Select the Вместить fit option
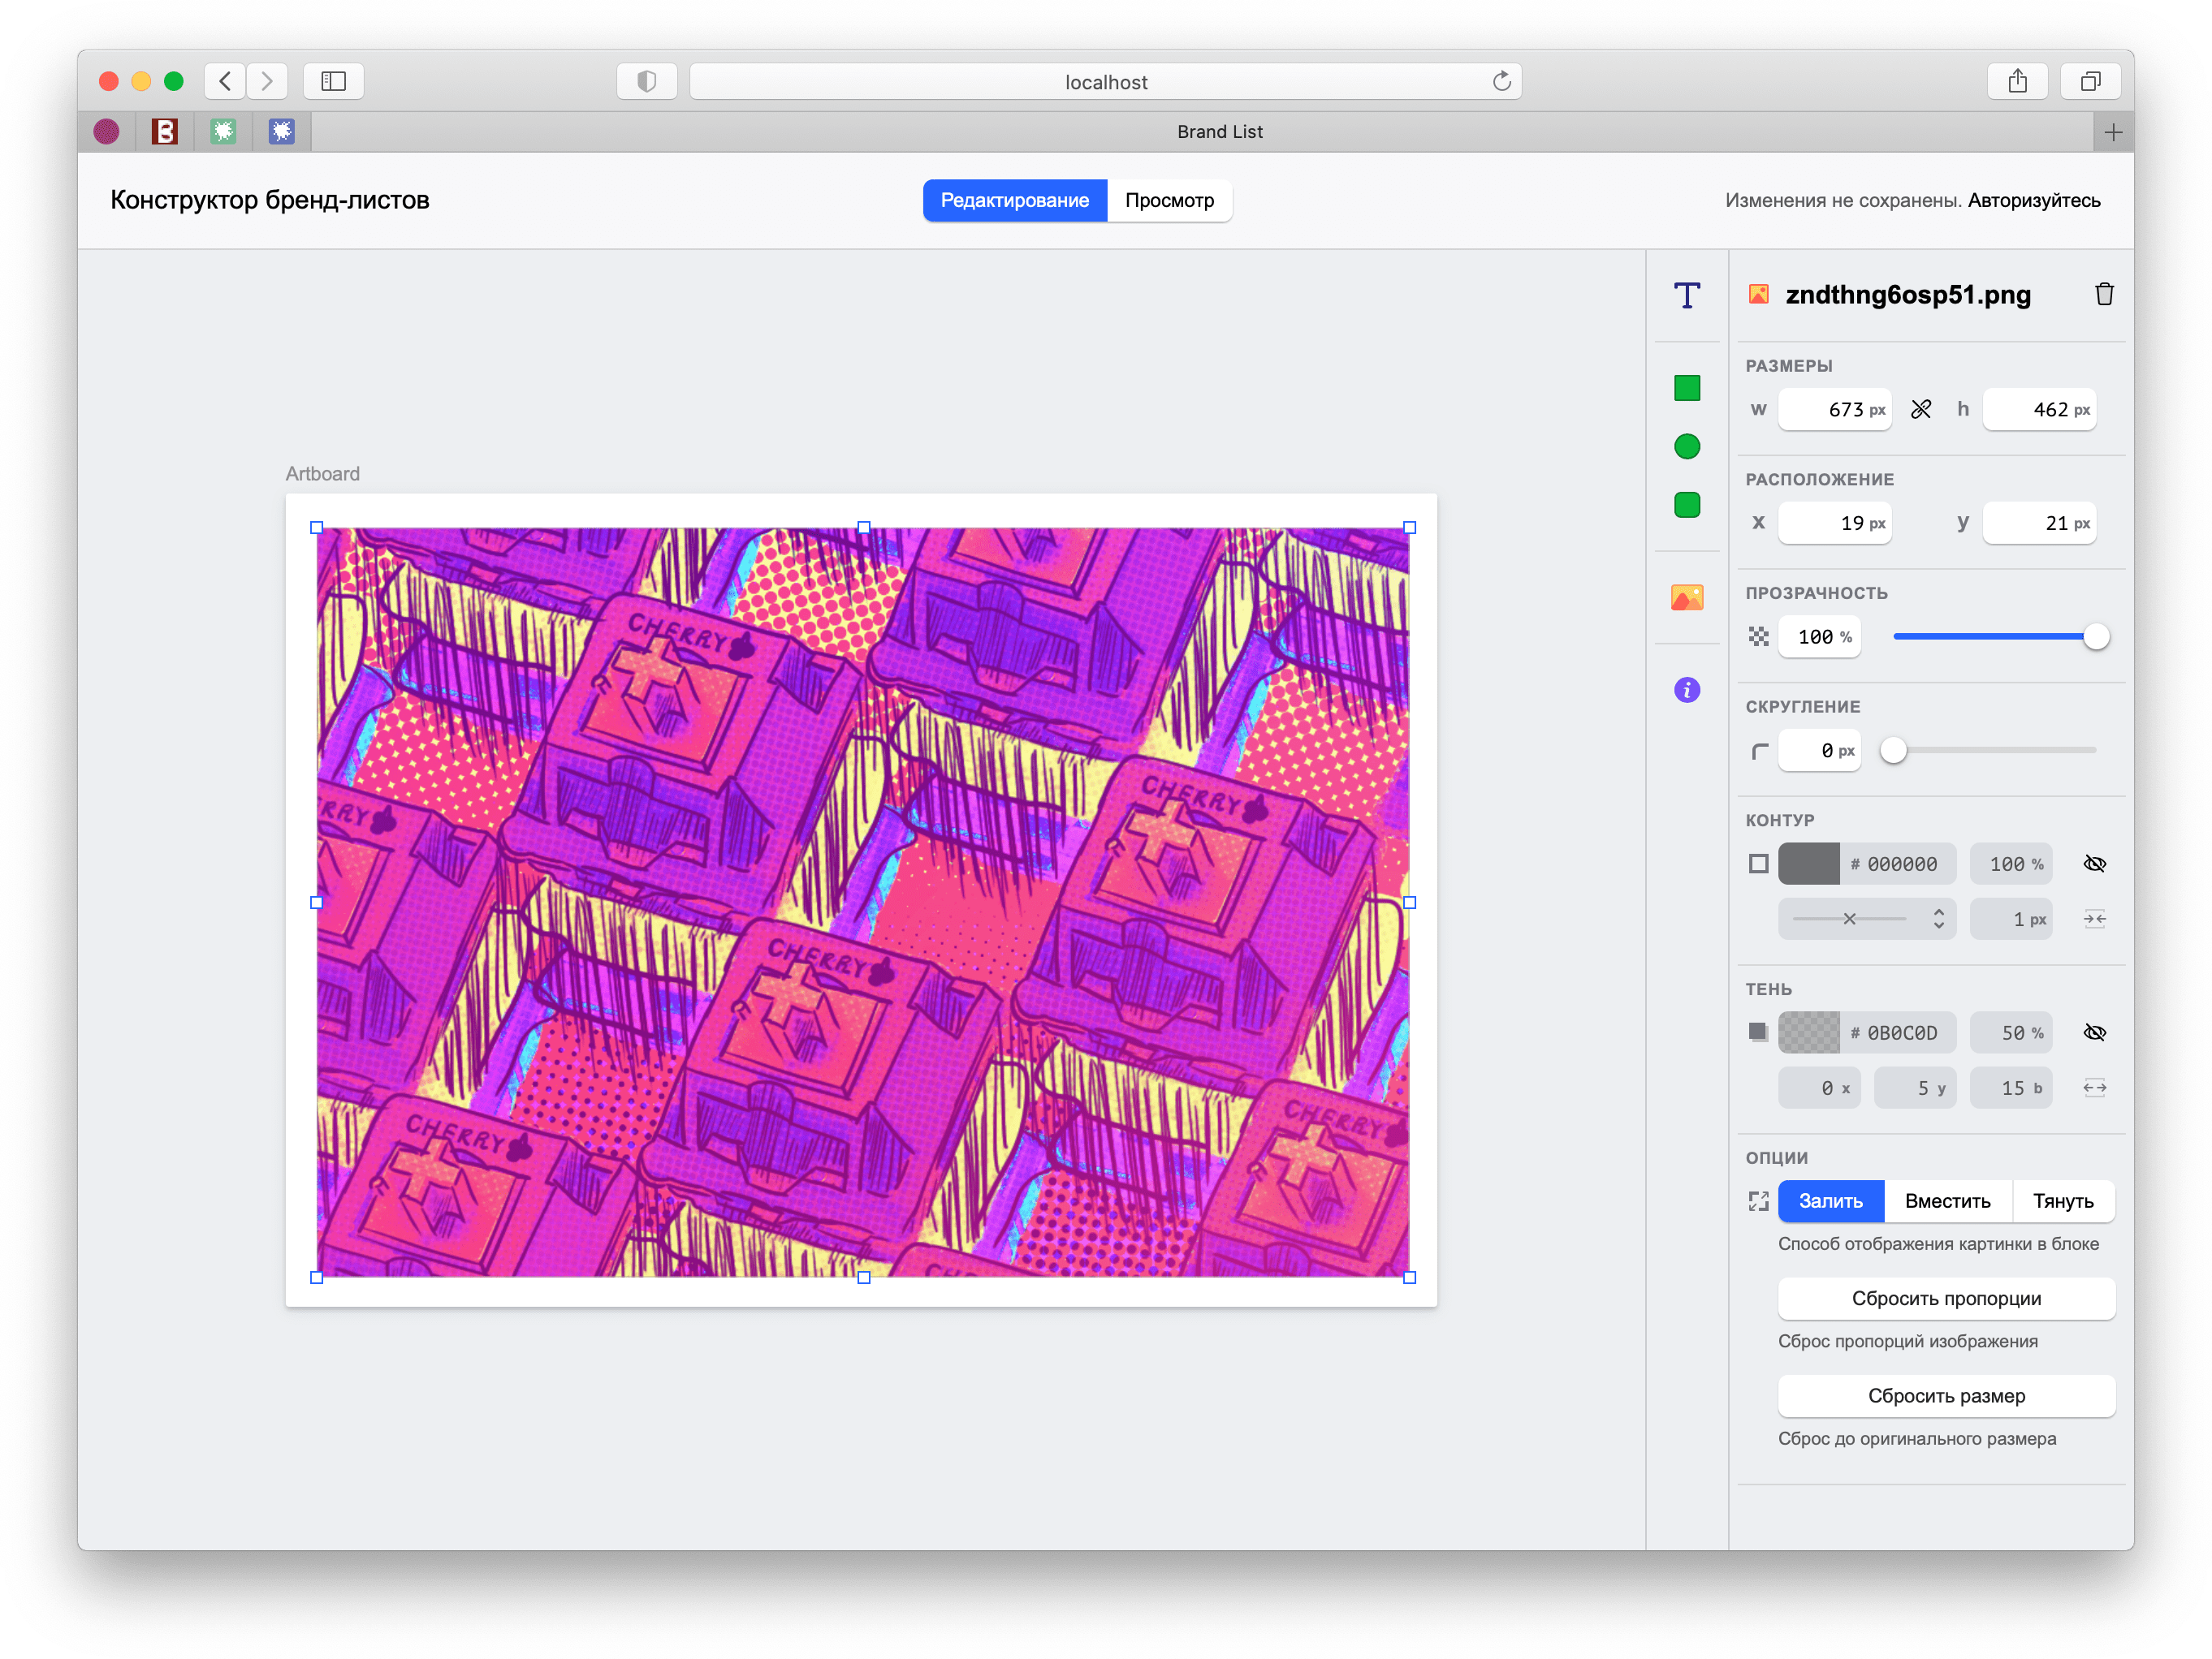2212x1659 pixels. click(1948, 1201)
